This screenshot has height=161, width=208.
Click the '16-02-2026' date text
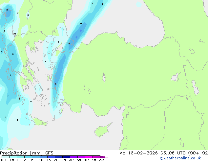pos(143,153)
